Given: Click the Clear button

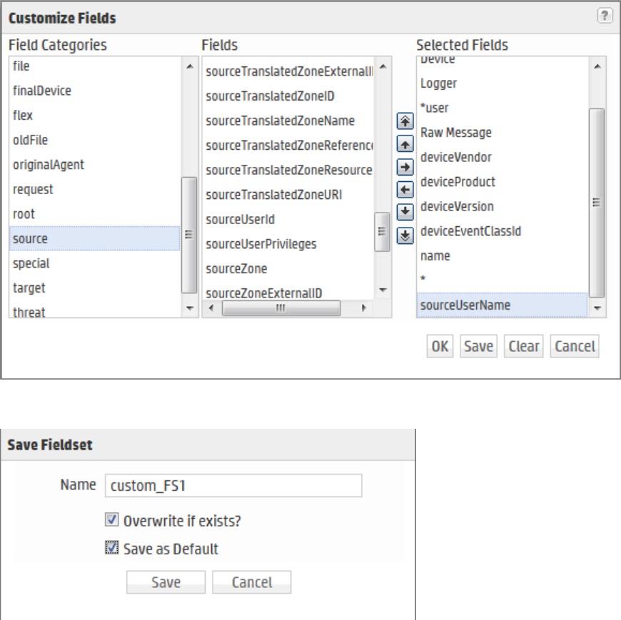Looking at the screenshot, I should [x=524, y=347].
